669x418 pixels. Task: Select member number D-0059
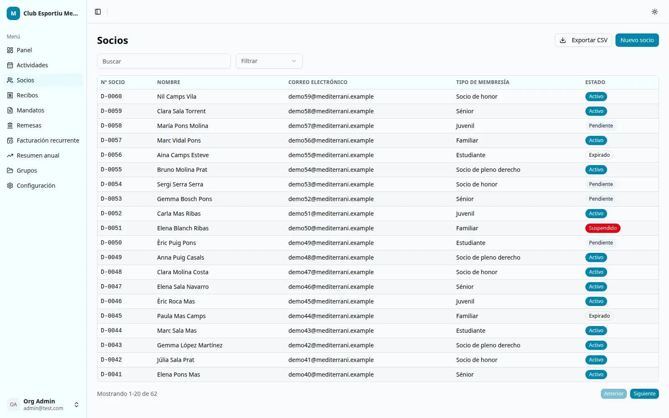click(x=111, y=111)
